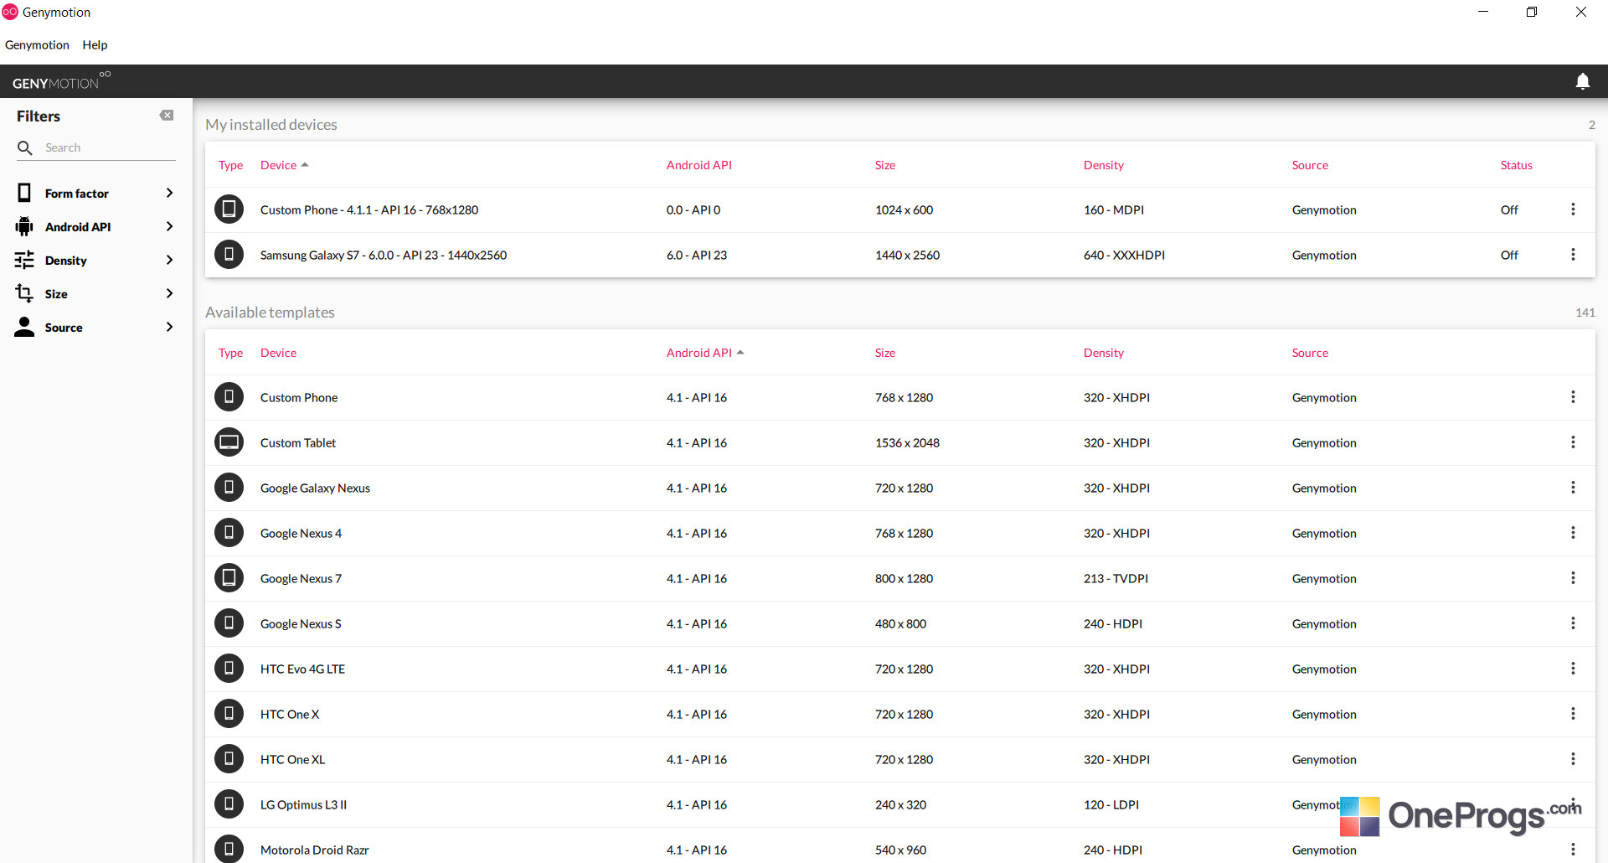Image resolution: width=1608 pixels, height=863 pixels.
Task: Sort available templates by Source column
Action: point(1310,353)
